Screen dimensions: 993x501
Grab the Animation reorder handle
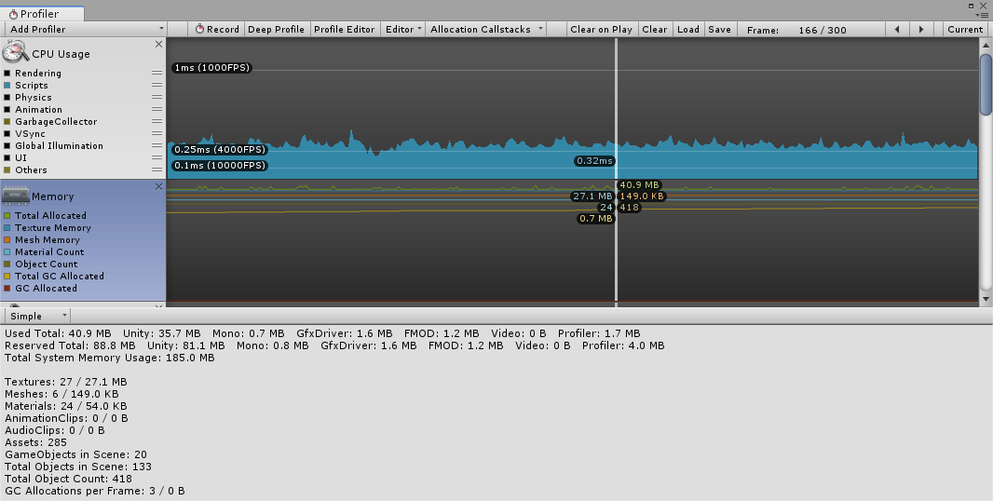point(157,110)
